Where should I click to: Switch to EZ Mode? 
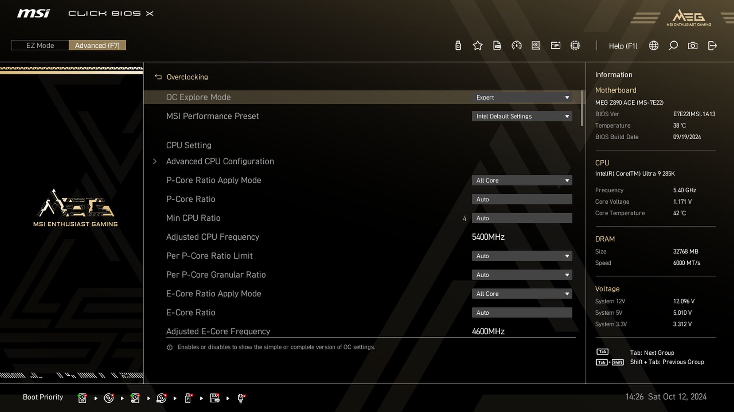click(40, 45)
